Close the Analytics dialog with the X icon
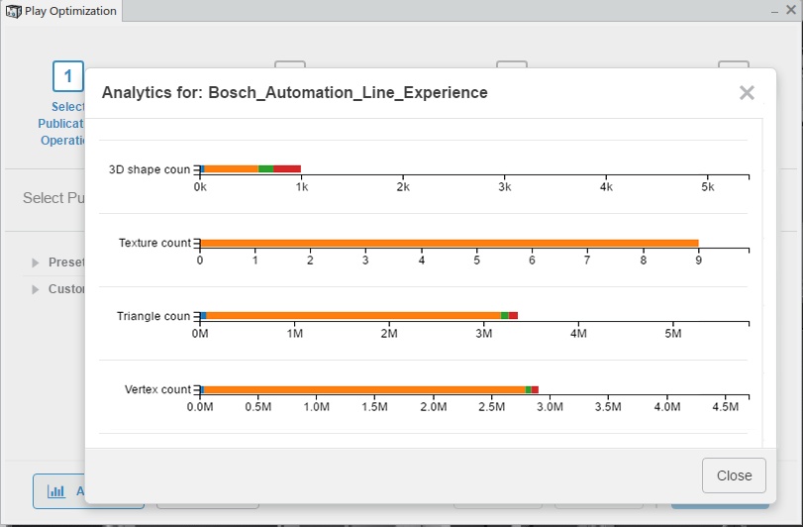Image resolution: width=803 pixels, height=527 pixels. [747, 93]
